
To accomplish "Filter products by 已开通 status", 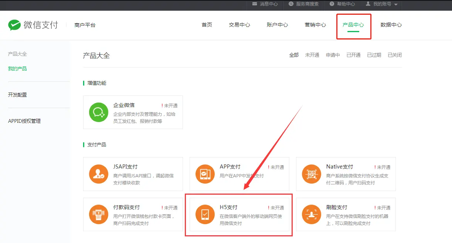I will click(353, 55).
